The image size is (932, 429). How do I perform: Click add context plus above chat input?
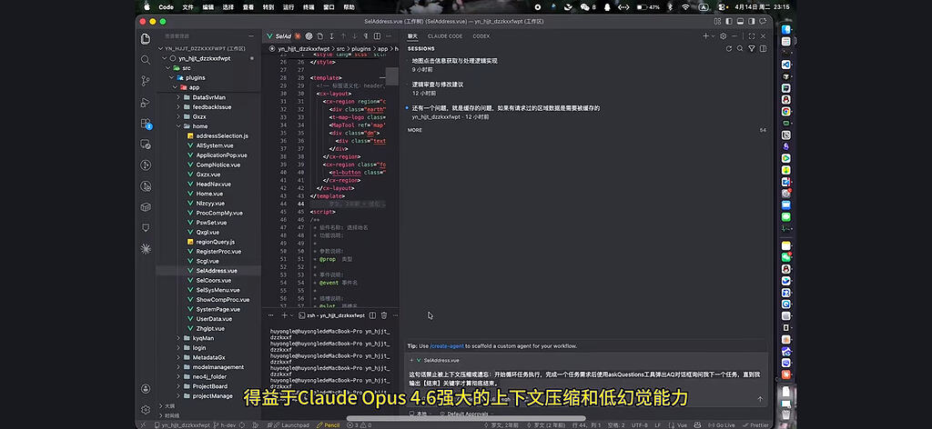point(410,360)
